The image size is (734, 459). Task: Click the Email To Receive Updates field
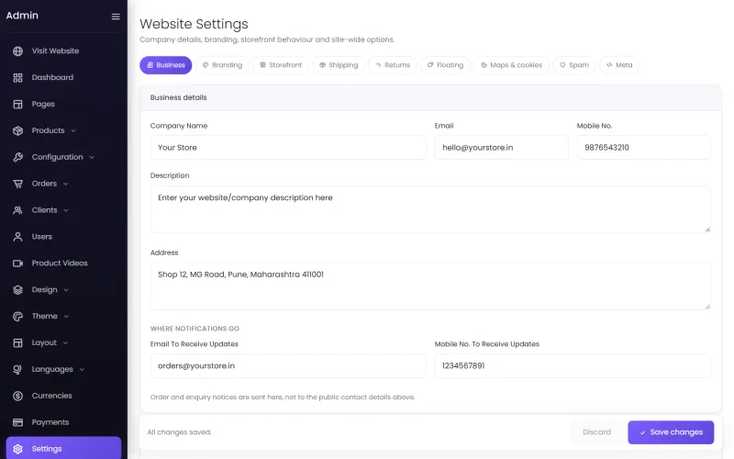[x=288, y=365]
